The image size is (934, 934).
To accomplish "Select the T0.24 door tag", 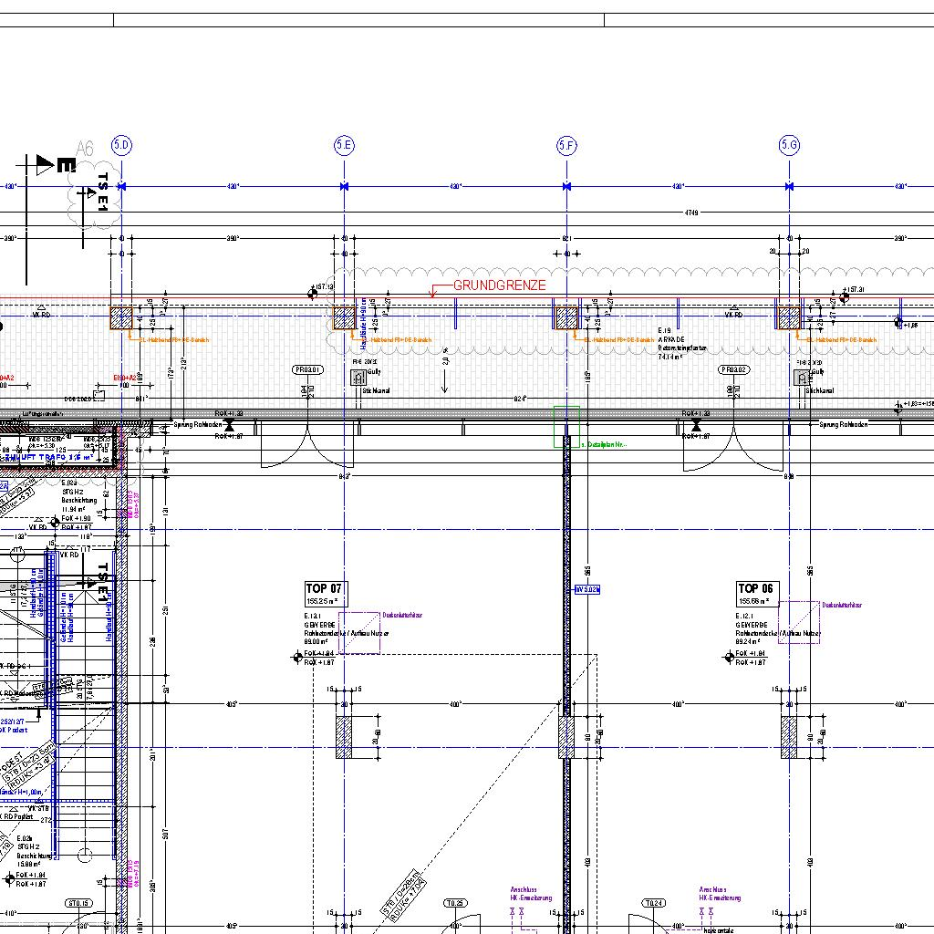I will (653, 903).
